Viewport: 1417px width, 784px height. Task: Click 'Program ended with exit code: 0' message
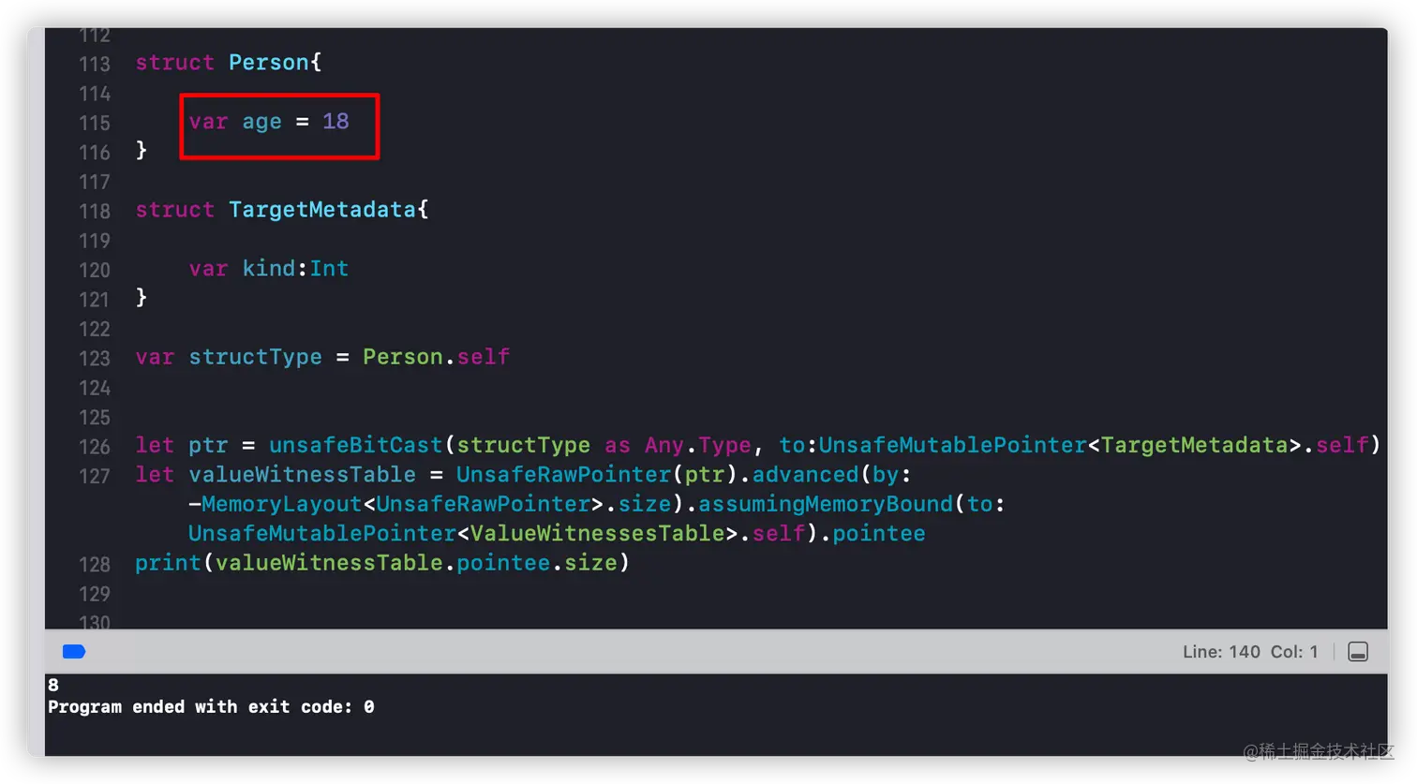[x=211, y=707]
